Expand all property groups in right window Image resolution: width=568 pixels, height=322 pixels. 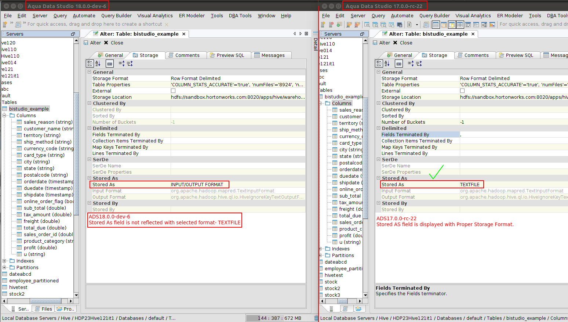(x=411, y=64)
